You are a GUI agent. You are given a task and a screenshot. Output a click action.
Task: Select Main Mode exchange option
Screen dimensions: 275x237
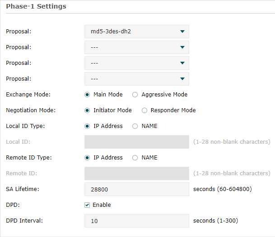click(x=87, y=95)
